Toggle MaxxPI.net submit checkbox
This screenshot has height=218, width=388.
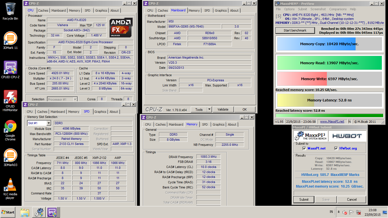tap(304, 148)
